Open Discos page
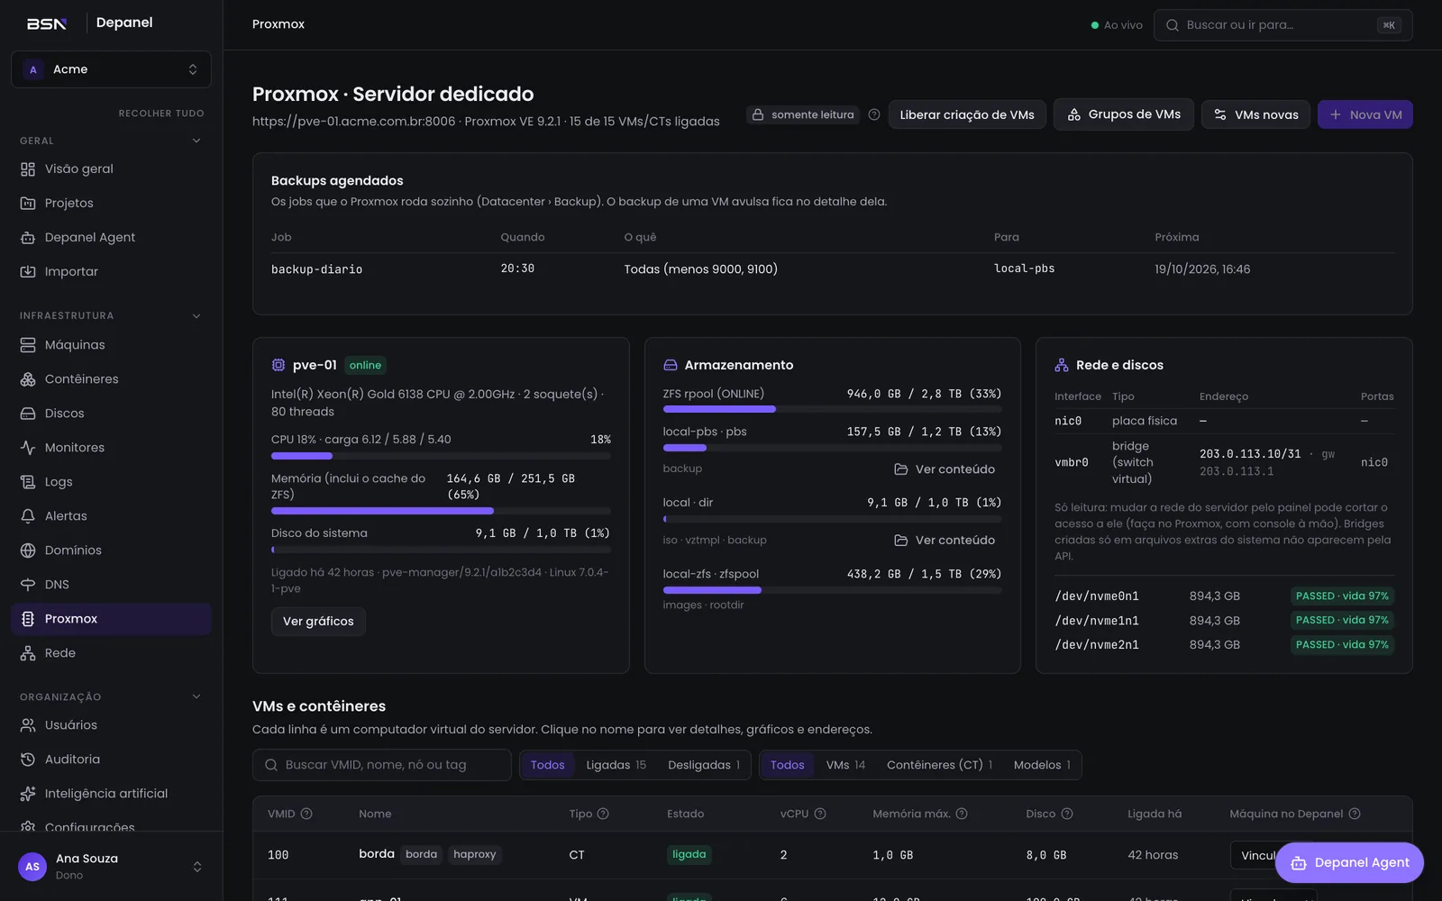The height and width of the screenshot is (901, 1442). [111, 414]
